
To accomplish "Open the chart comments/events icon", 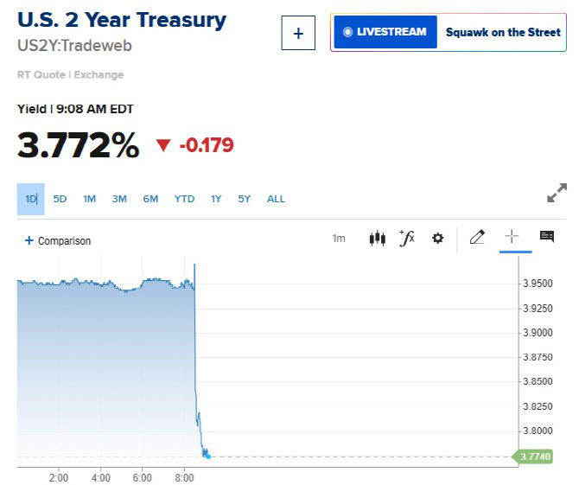I will click(x=546, y=237).
